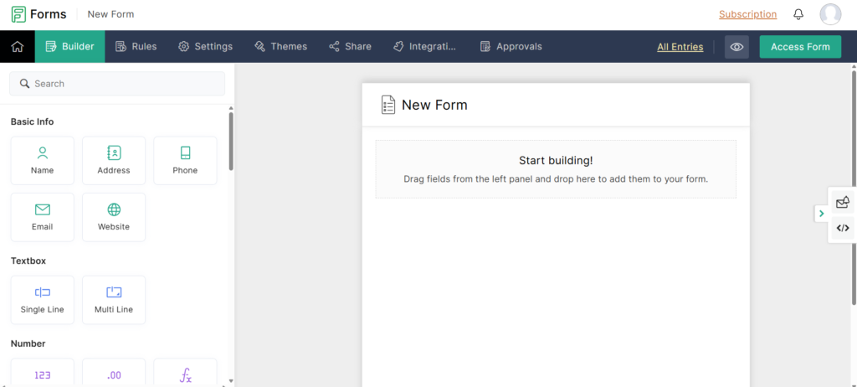Image resolution: width=857 pixels, height=387 pixels.
Task: Click the New Form name in the top header
Action: tap(110, 14)
